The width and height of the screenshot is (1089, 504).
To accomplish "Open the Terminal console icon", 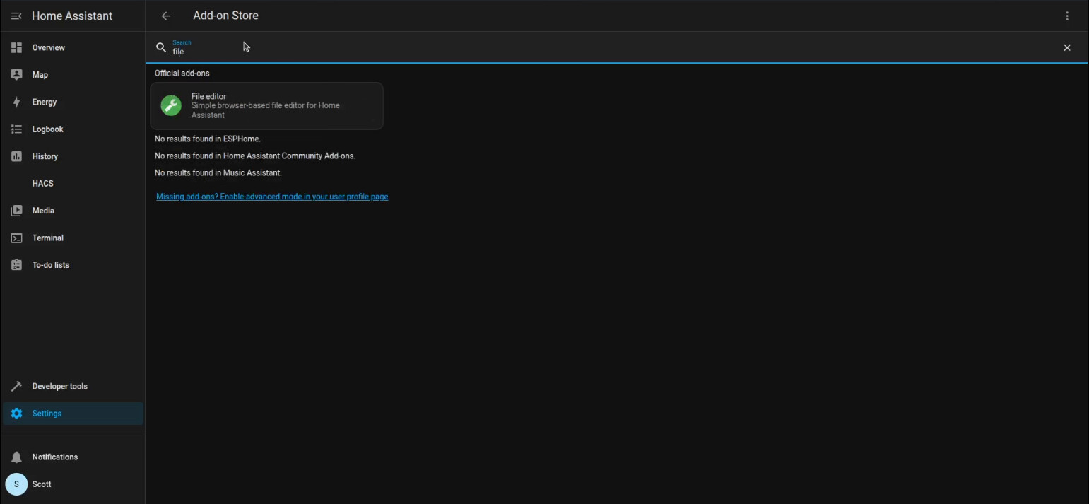I will (16, 238).
